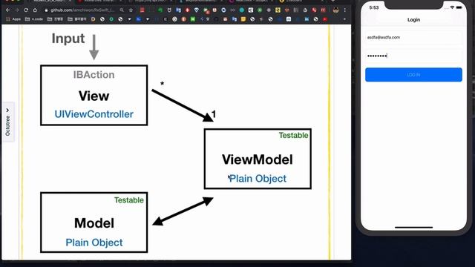Click the Testable label in ViewModel box
The height and width of the screenshot is (267, 475).
(x=294, y=135)
